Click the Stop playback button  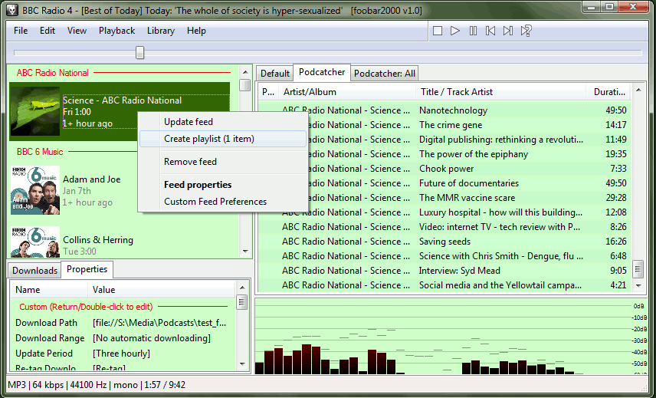(438, 31)
